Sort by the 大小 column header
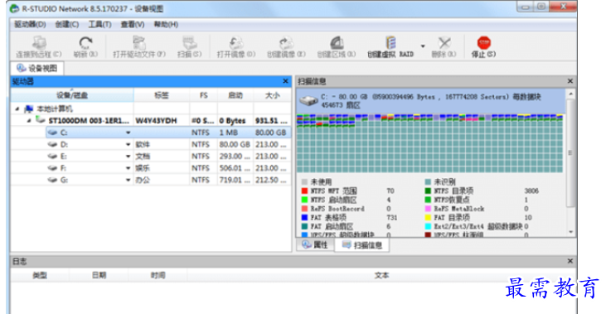Viewport: 606px width, 314px height. pyautogui.click(x=272, y=95)
